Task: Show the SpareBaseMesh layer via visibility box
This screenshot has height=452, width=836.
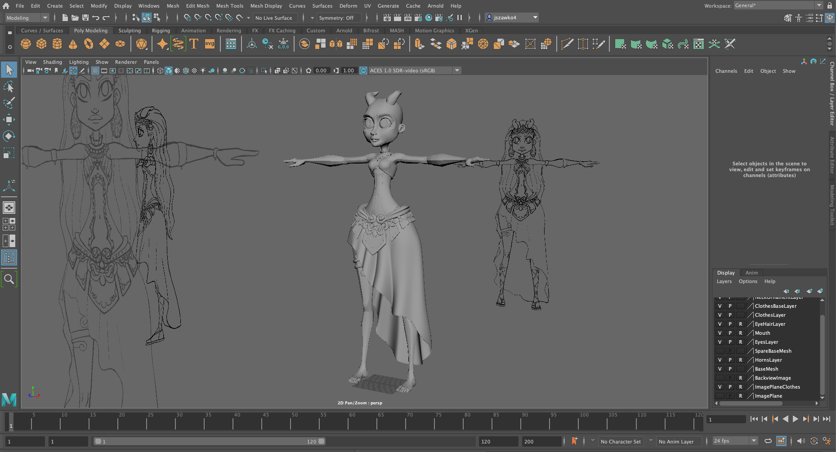Action: [x=720, y=351]
